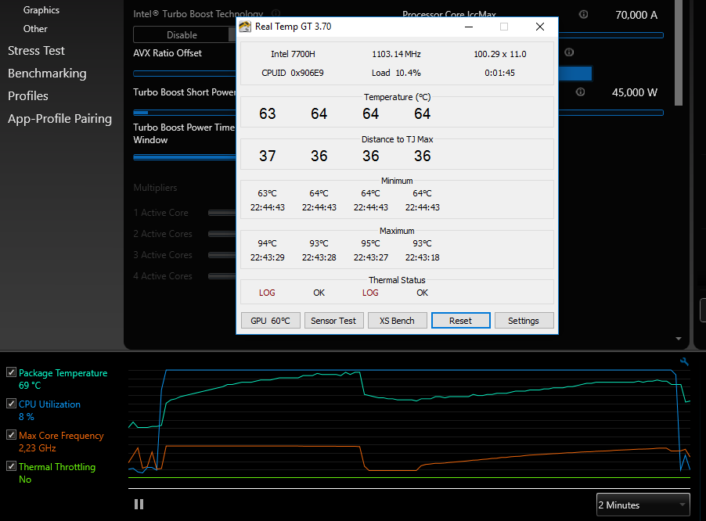
Task: Click the 45,000 W value
Action: (635, 92)
